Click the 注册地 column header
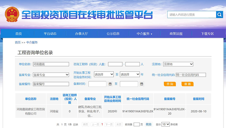Image resolution: width=226 pixels, height=128 pixels. [x=54, y=99]
